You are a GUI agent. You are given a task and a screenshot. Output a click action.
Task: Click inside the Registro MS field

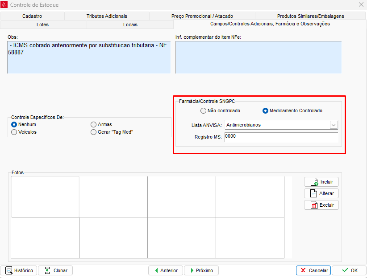(281, 137)
